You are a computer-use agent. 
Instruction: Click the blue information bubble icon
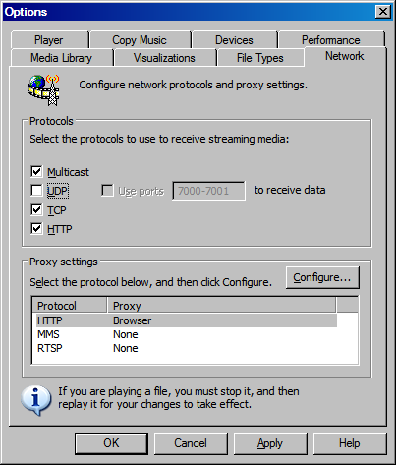coord(36,400)
